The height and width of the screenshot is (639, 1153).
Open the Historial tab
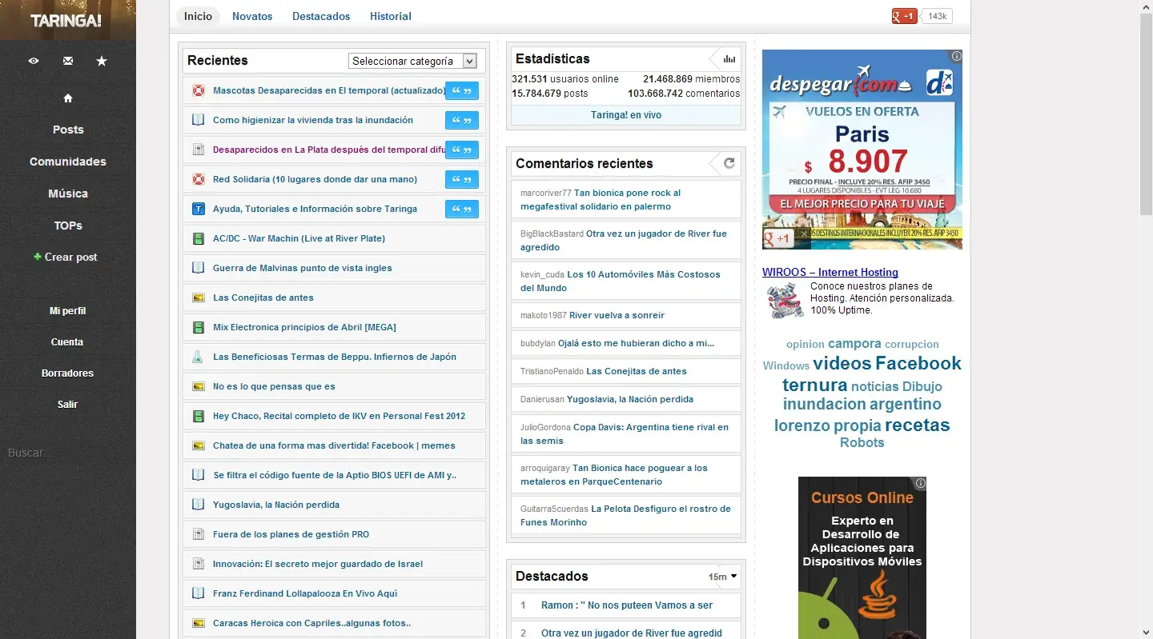point(391,16)
